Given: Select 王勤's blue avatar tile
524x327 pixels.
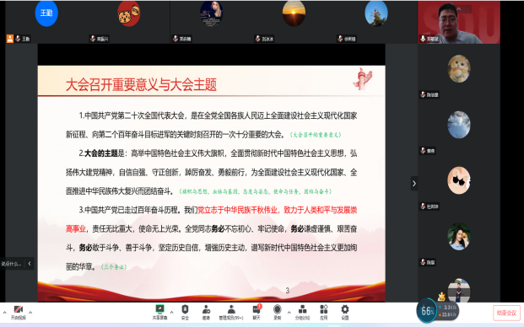Looking at the screenshot, I should (46, 13).
